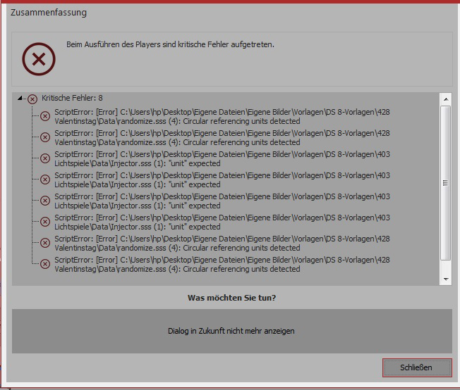
Task: Collapse the "Kritische Fehler: 8" tree node
Action: pyautogui.click(x=20, y=99)
